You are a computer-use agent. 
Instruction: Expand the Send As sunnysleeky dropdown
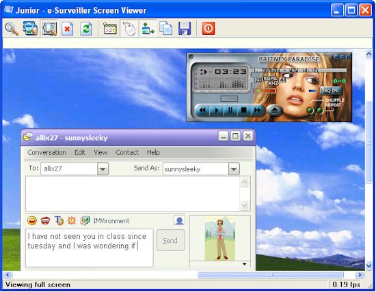pyautogui.click(x=234, y=169)
